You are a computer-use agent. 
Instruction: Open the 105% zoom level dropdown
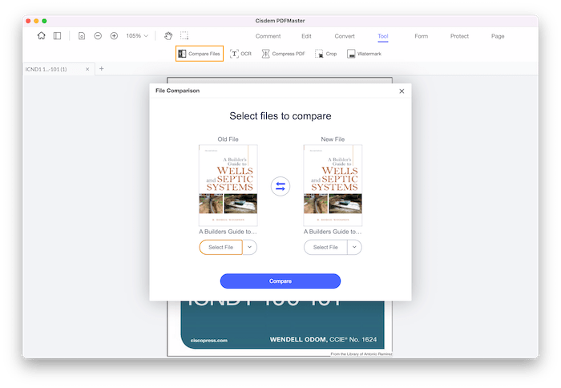click(137, 36)
